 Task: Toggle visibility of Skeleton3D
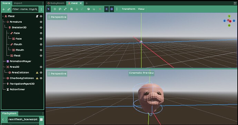[x=41, y=27]
